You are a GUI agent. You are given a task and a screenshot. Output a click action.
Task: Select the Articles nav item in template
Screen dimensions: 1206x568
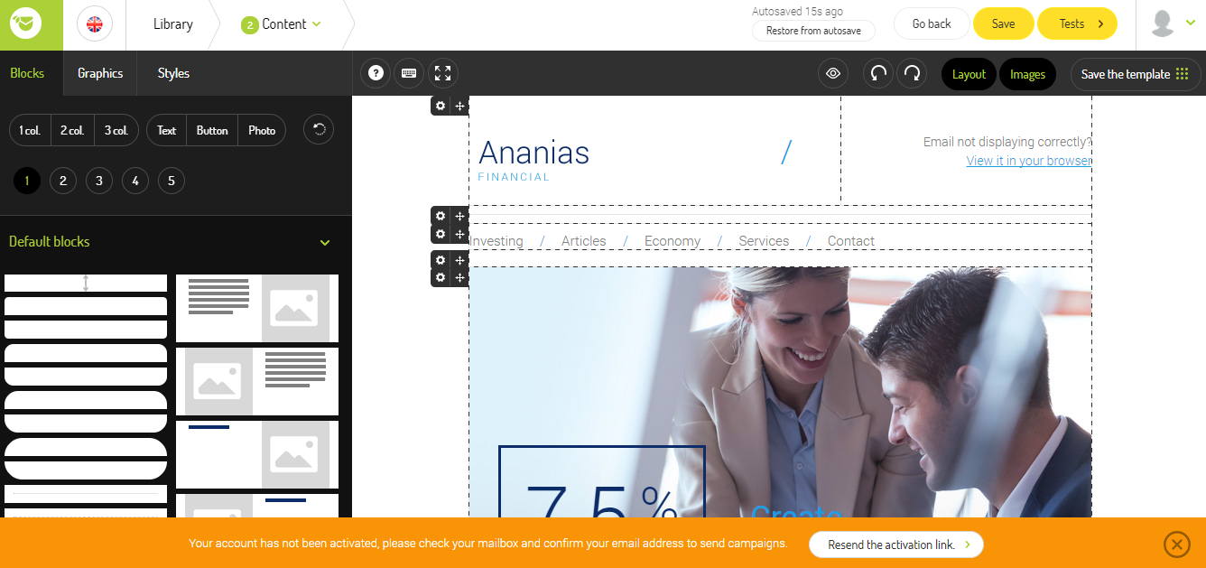(x=583, y=241)
